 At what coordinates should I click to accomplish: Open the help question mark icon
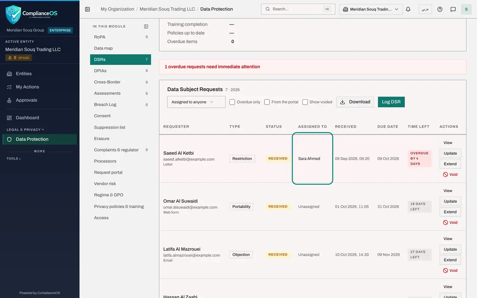click(x=440, y=9)
